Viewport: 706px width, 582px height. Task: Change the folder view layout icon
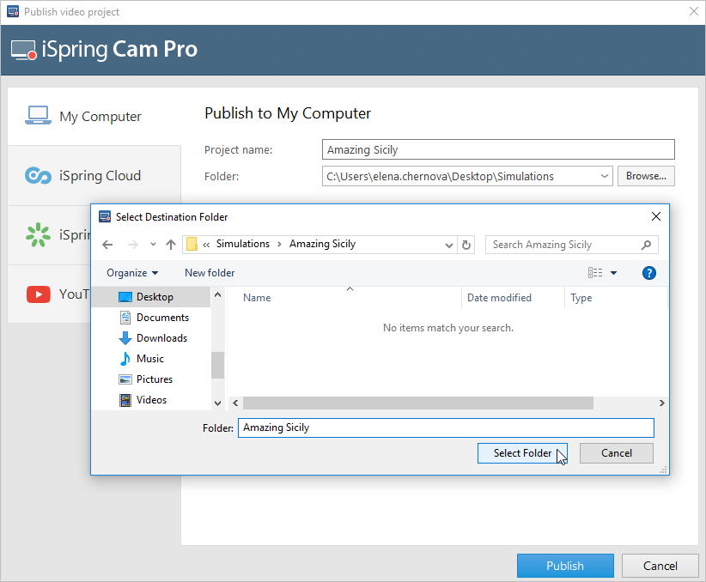click(595, 272)
